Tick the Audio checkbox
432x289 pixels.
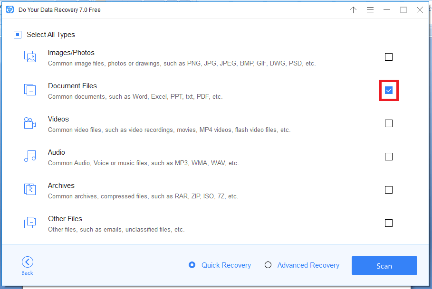(x=388, y=157)
